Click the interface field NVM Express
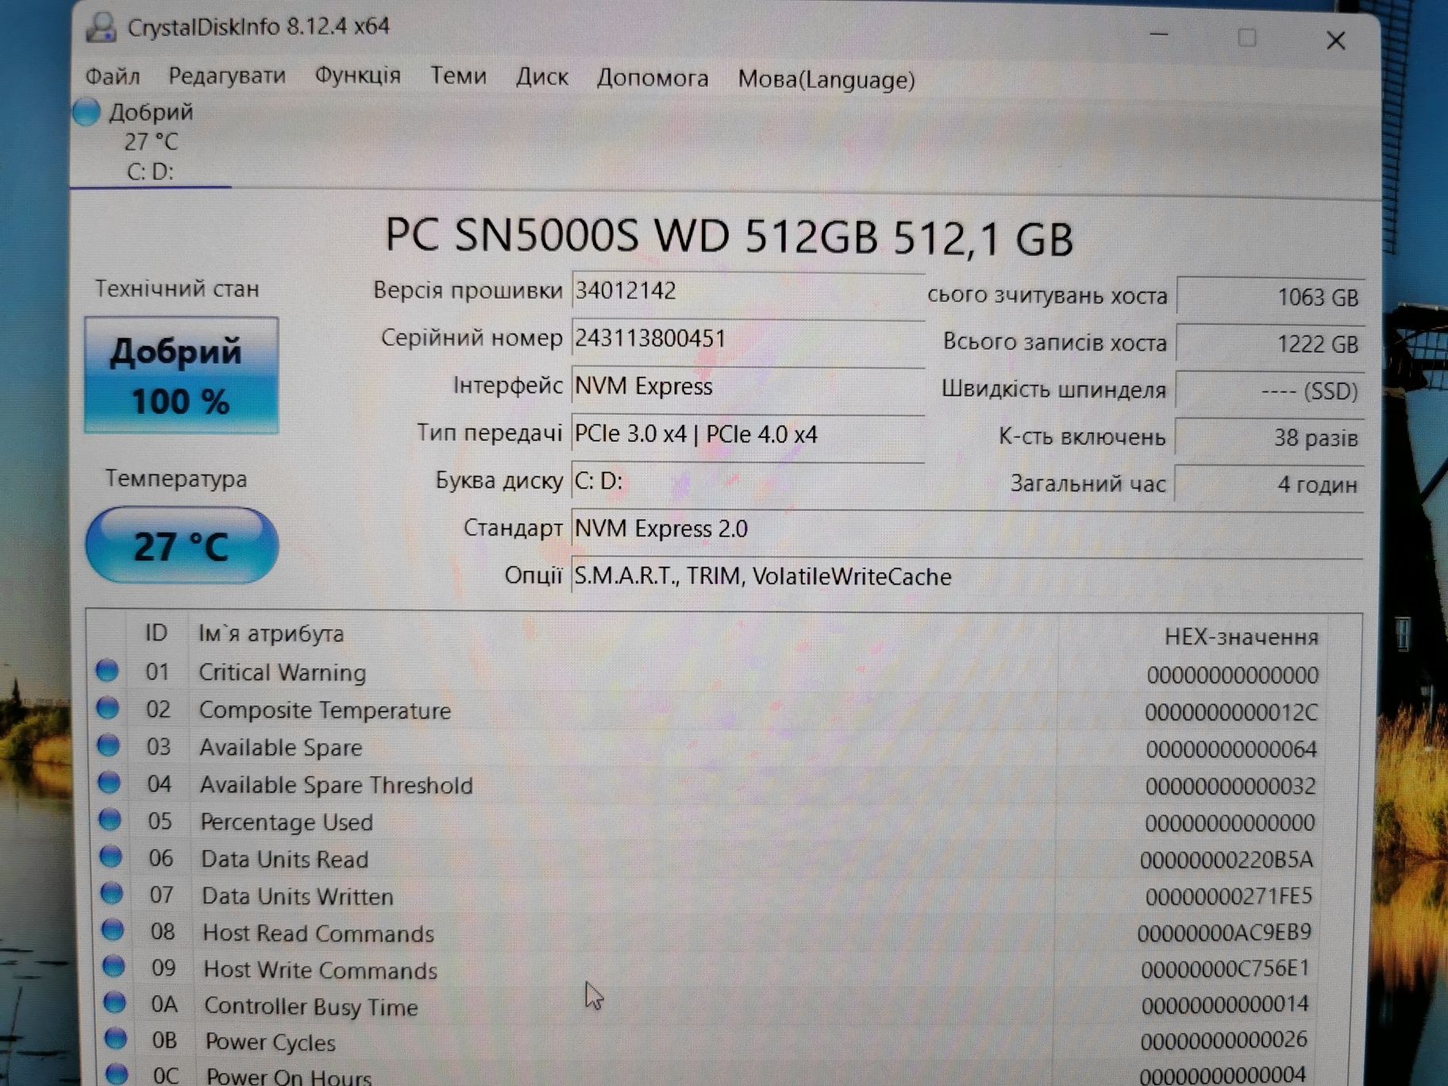This screenshot has height=1086, width=1448. pyautogui.click(x=748, y=387)
